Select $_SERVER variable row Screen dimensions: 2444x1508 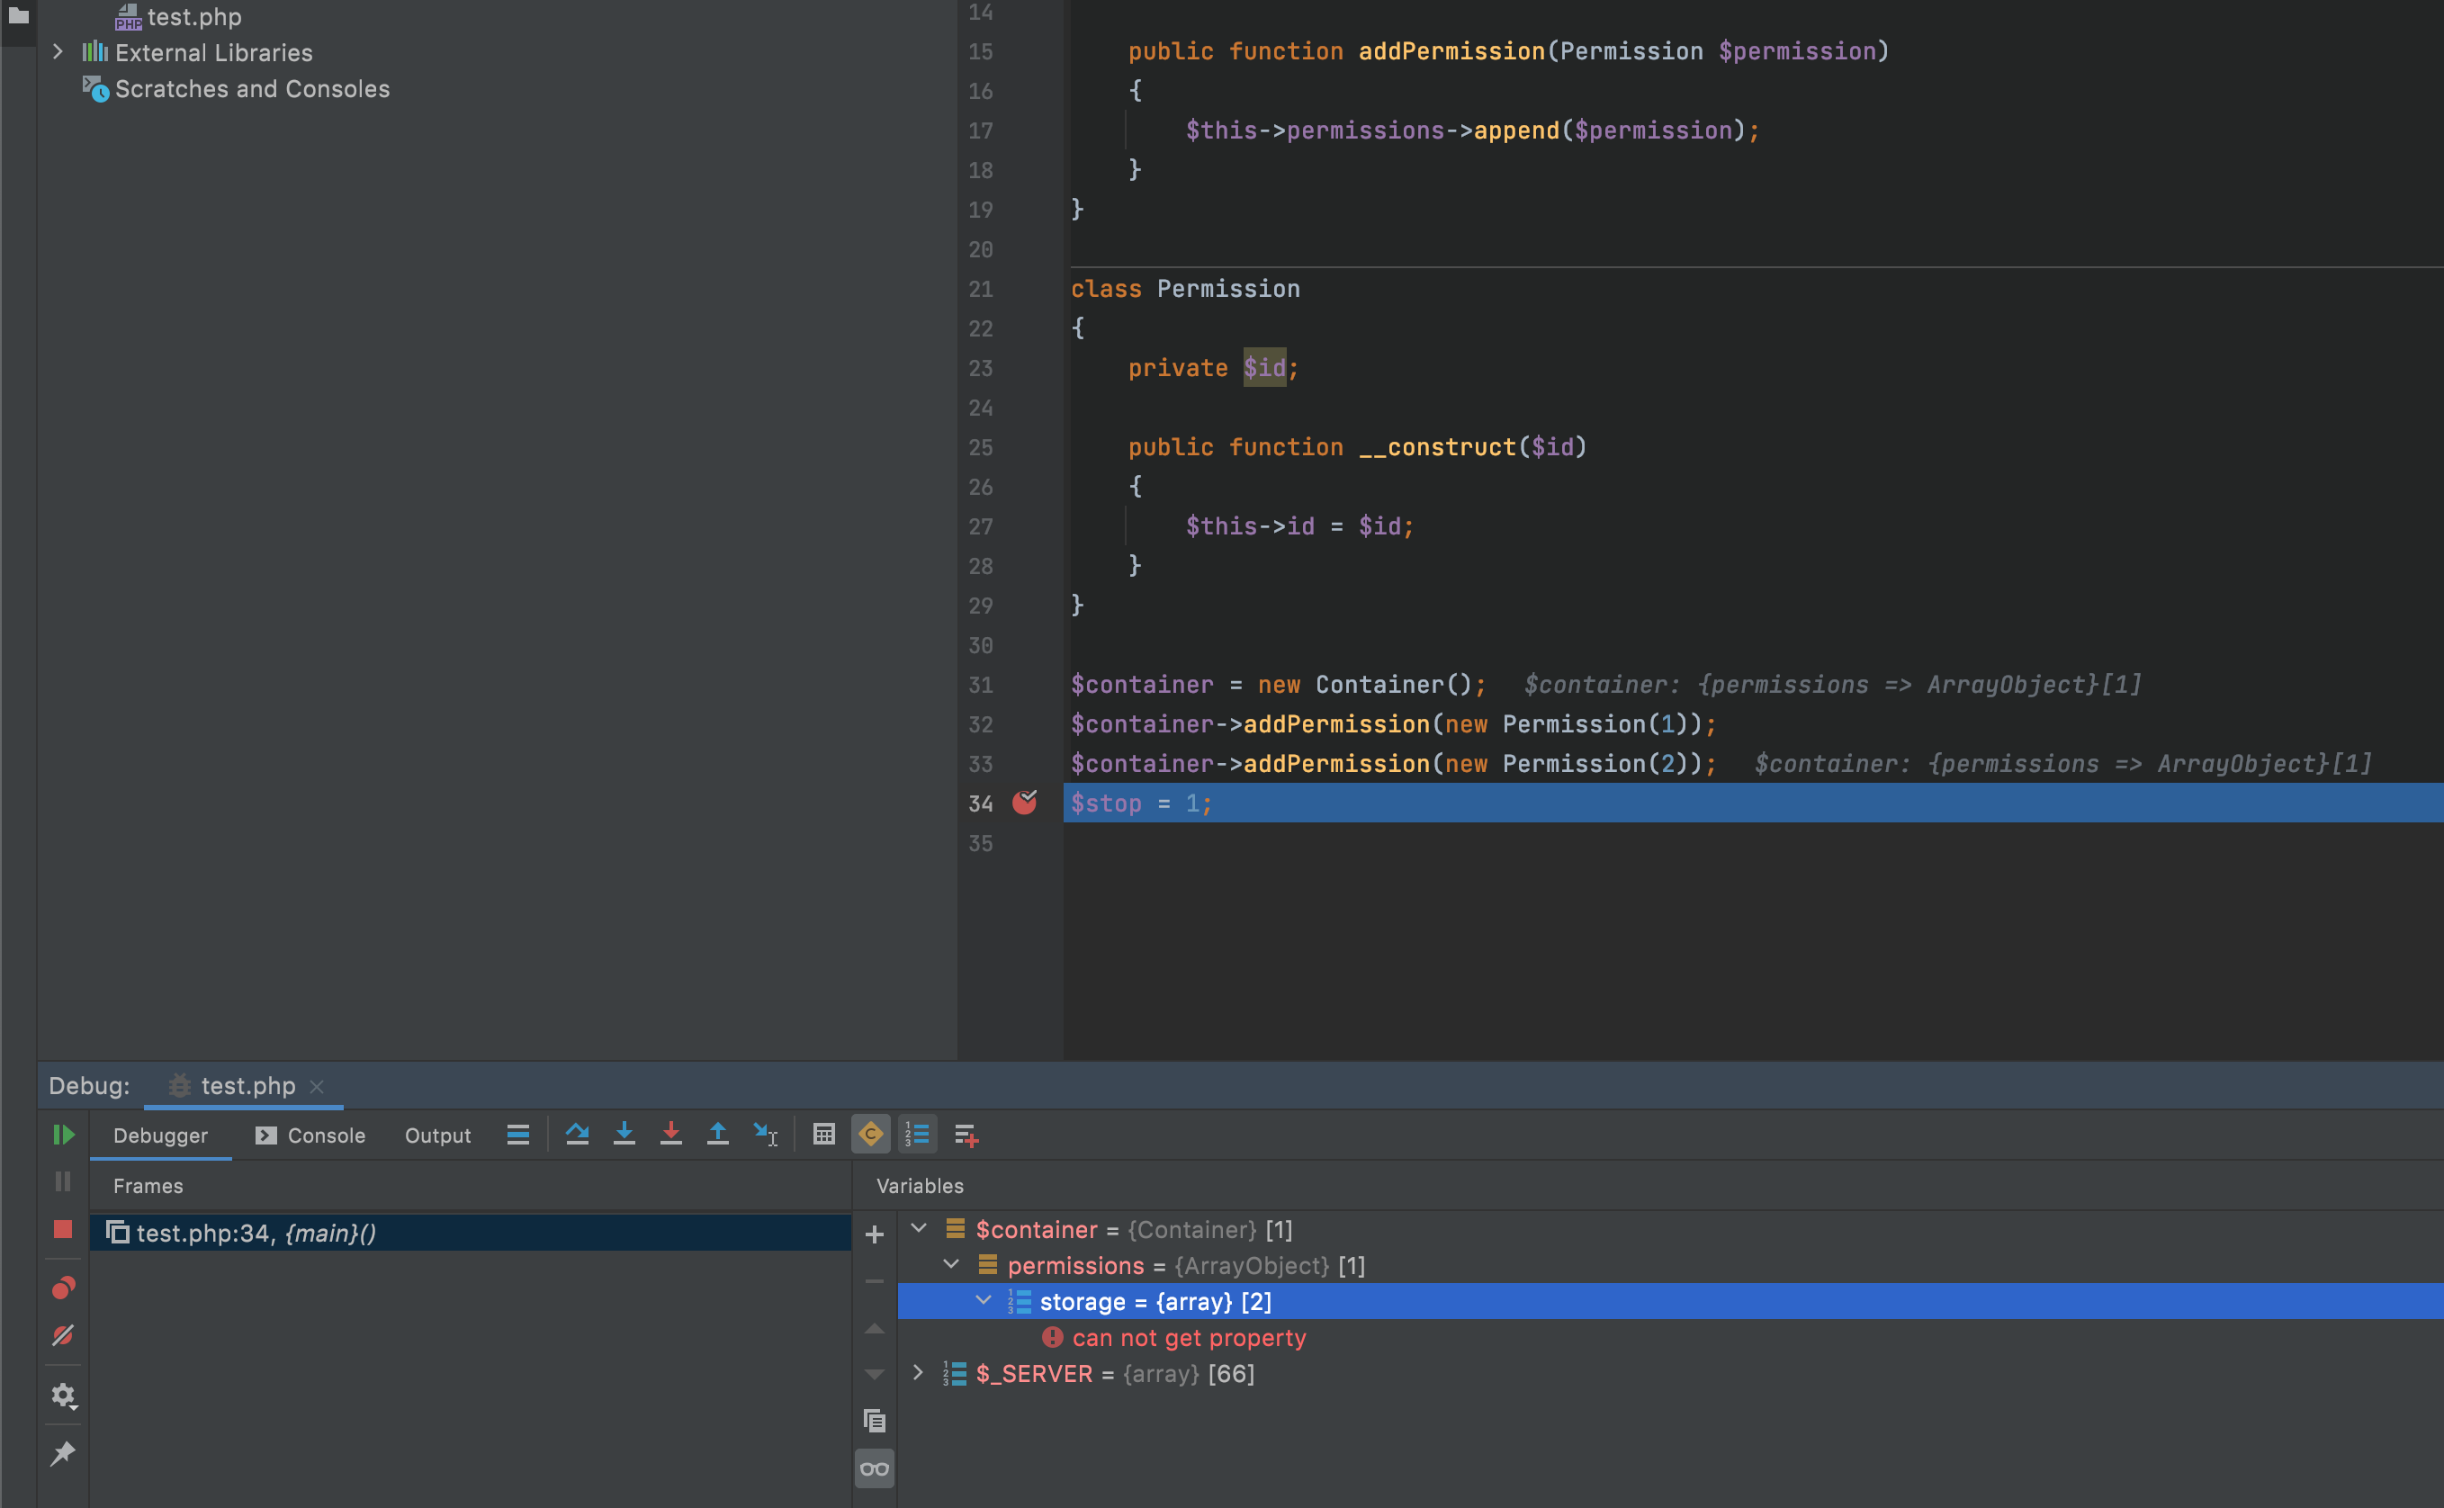(1670, 1373)
